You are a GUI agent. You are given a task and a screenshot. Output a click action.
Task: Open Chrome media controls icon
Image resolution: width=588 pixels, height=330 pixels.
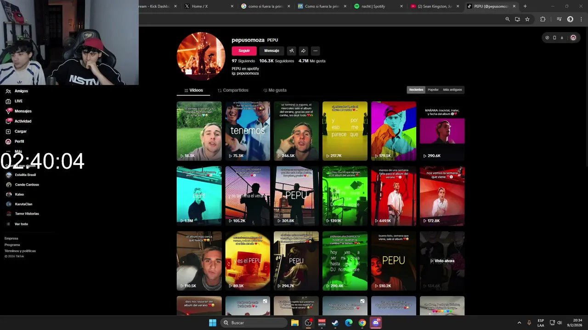click(x=559, y=19)
